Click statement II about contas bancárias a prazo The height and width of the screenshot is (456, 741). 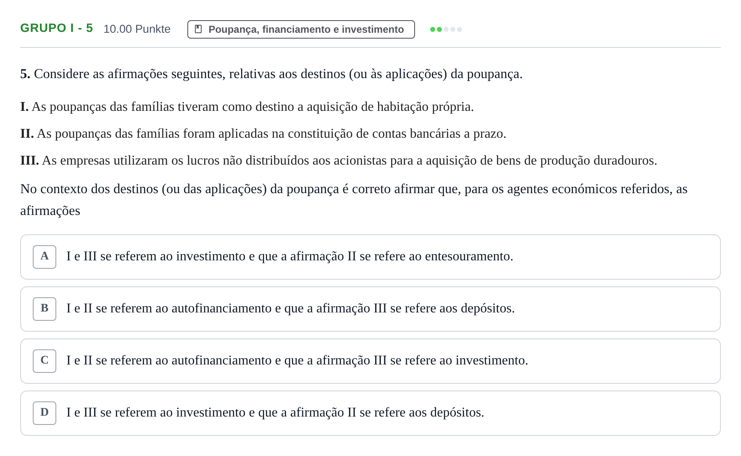click(x=263, y=134)
